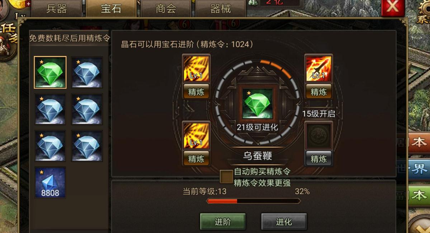430x233 pixels.
Task: Click the upper-left golden claw skill icon
Action: tap(196, 68)
